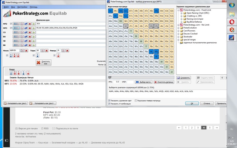The height and width of the screenshot is (148, 237).
Task: Open the Помощь menu
Action: [34, 7]
